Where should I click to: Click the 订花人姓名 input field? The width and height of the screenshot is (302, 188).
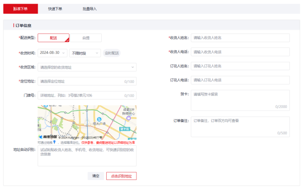240,66
